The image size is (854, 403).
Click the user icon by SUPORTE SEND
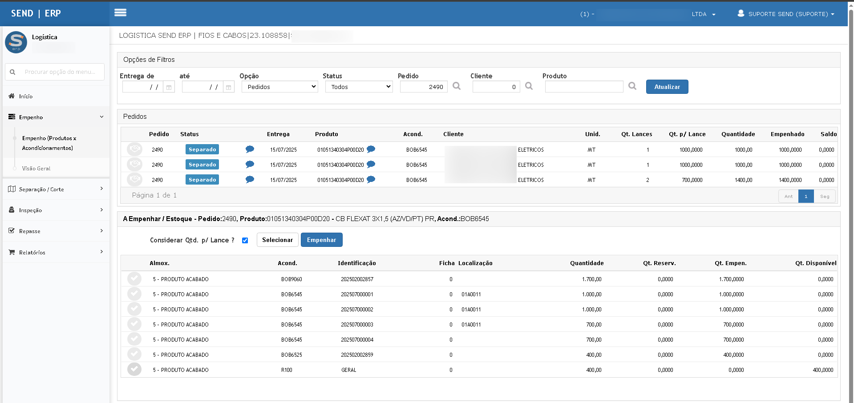click(x=741, y=13)
